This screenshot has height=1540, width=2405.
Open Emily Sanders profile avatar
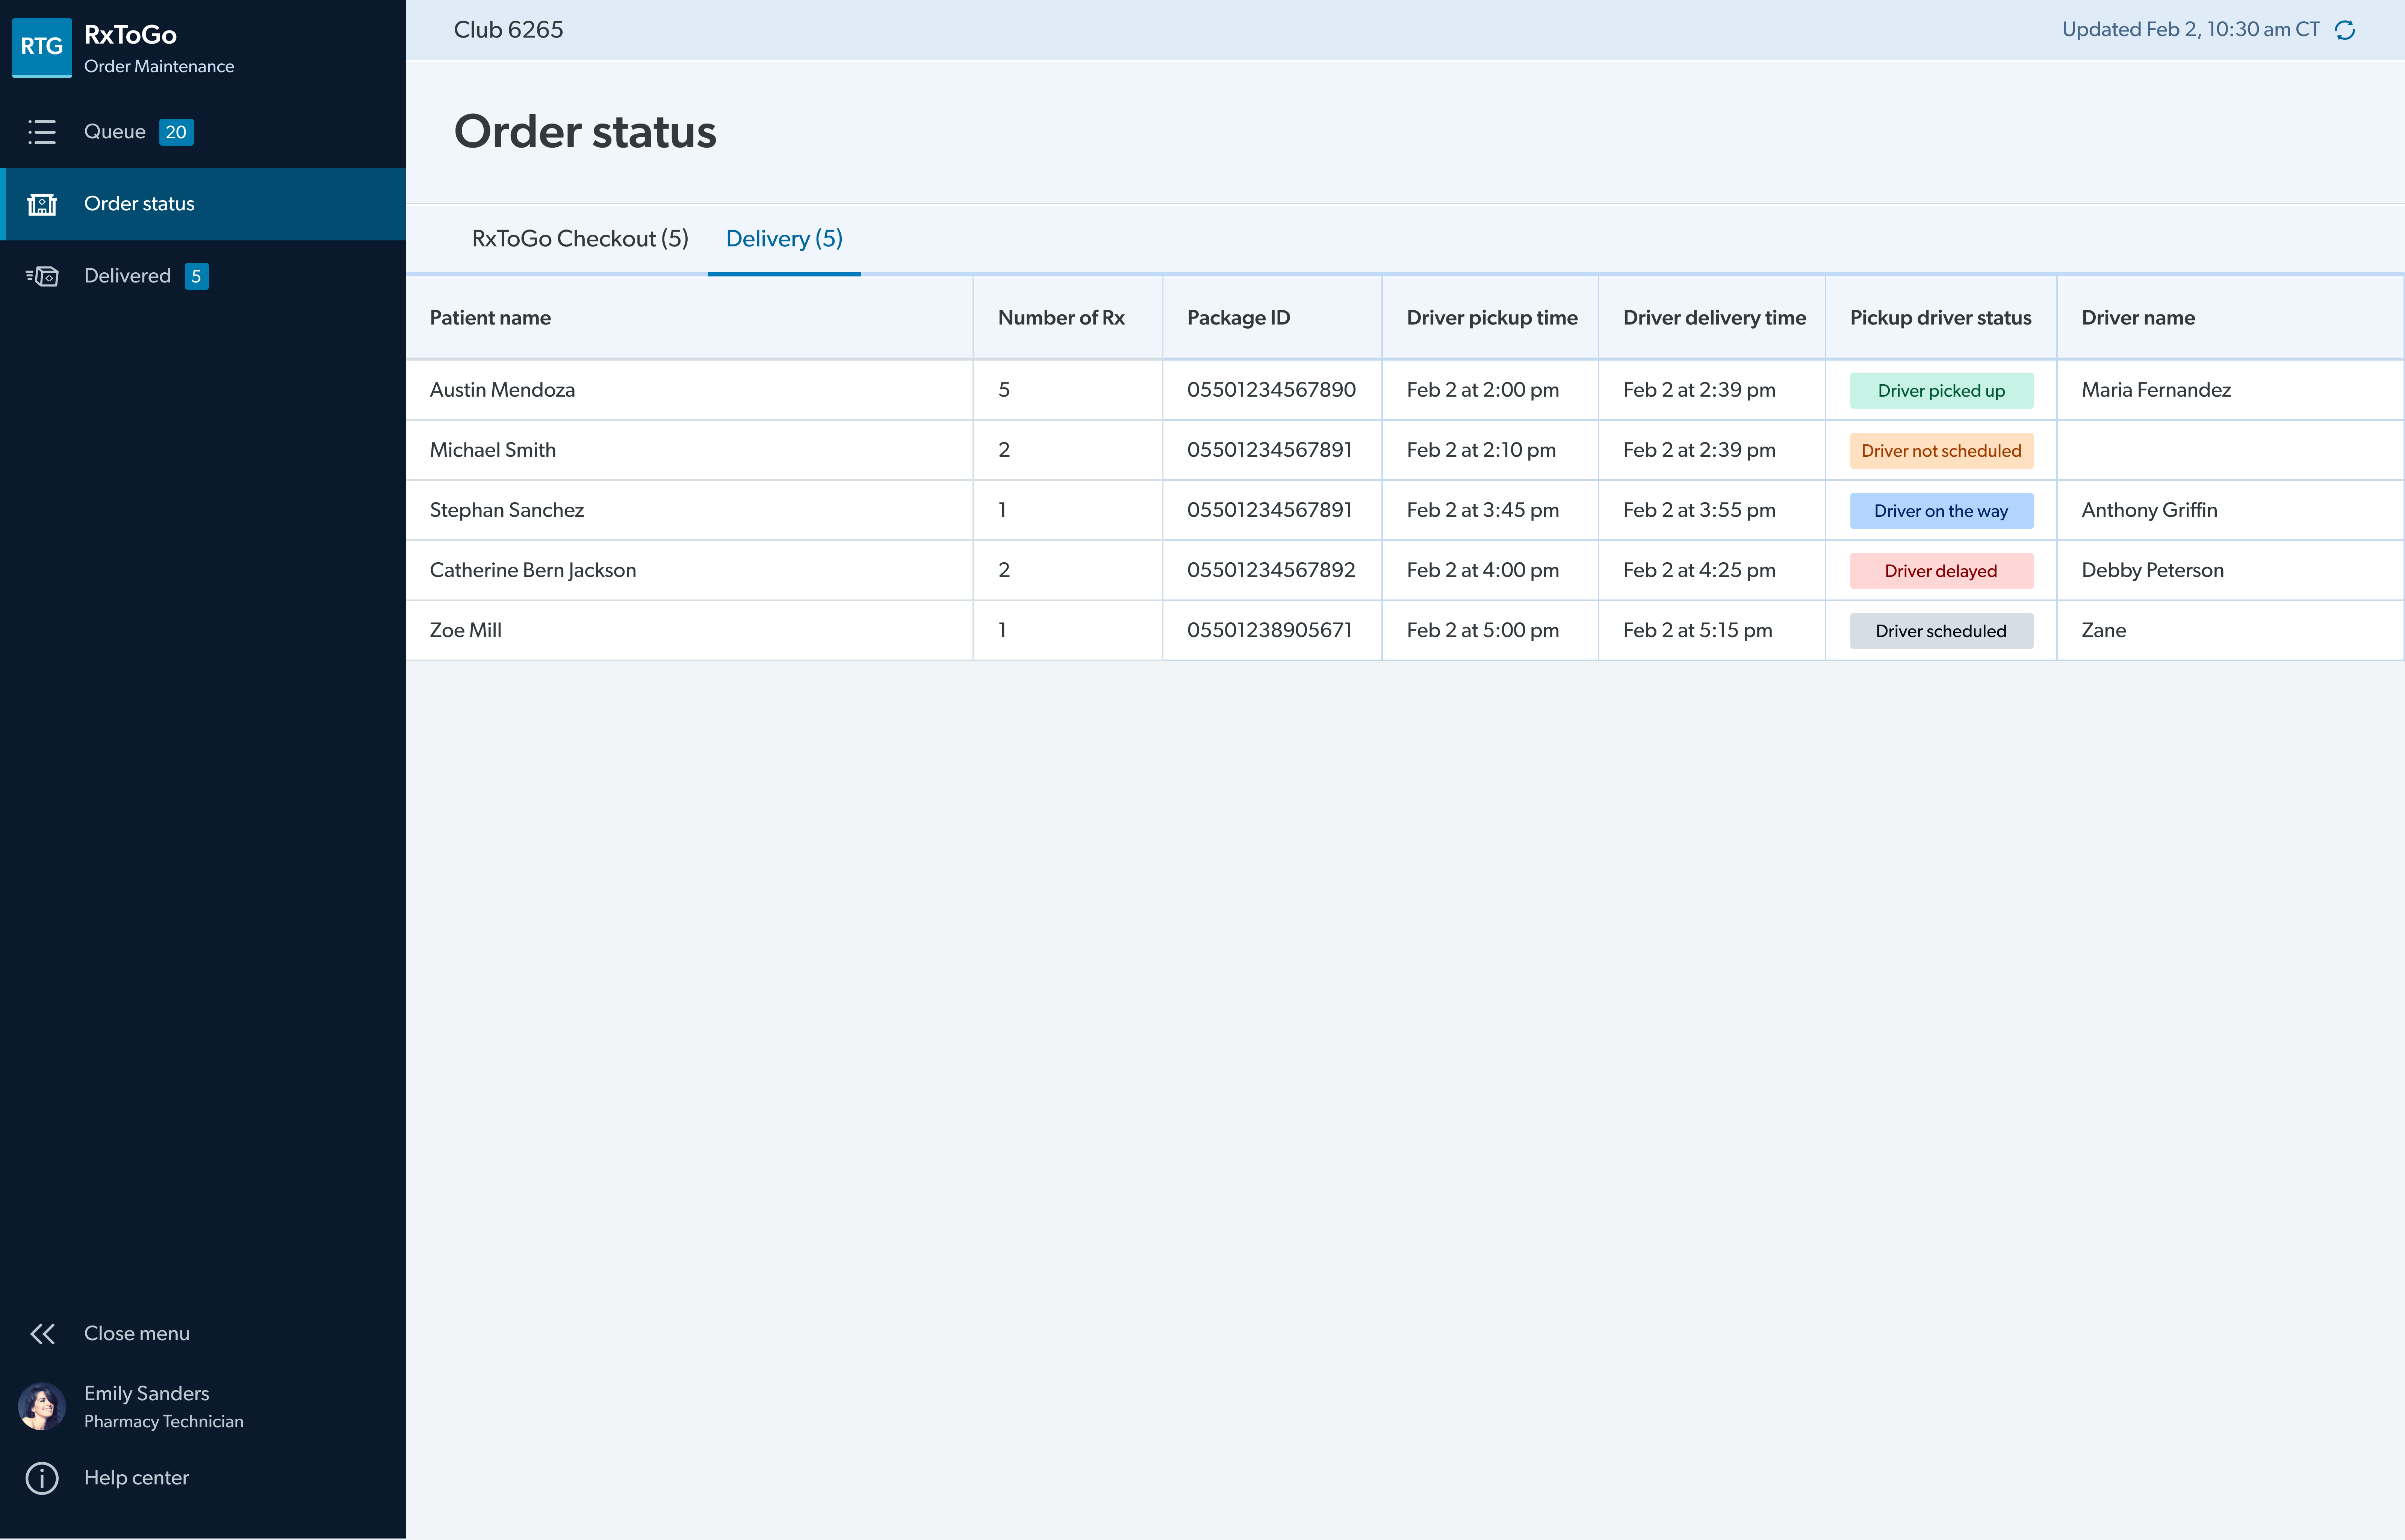tap(42, 1406)
